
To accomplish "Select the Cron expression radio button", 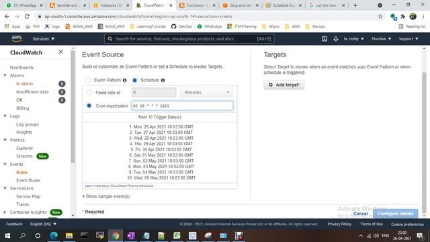I will point(89,106).
